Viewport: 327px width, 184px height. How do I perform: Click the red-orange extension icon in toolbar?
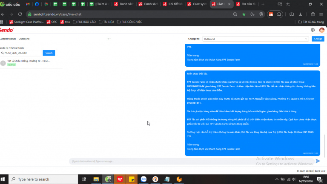pos(271,14)
